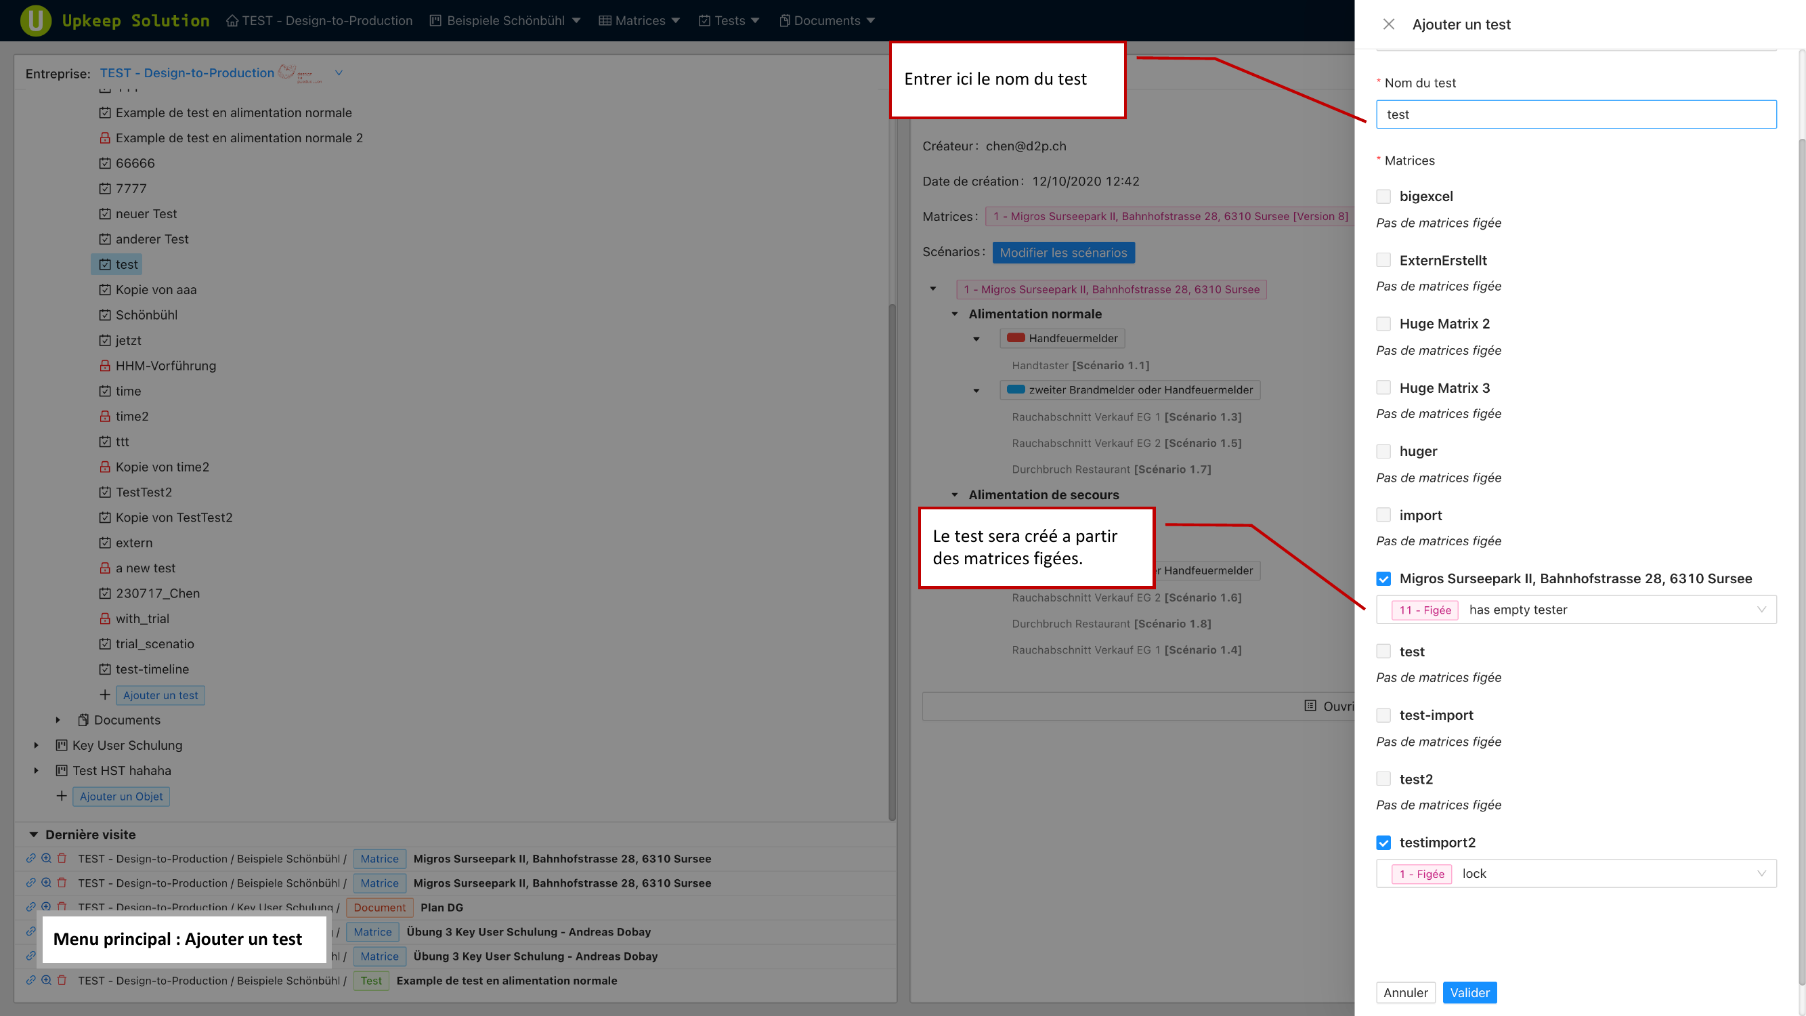Click the lock icon beside HHM-Vorführung
This screenshot has width=1806, height=1016.
104,365
